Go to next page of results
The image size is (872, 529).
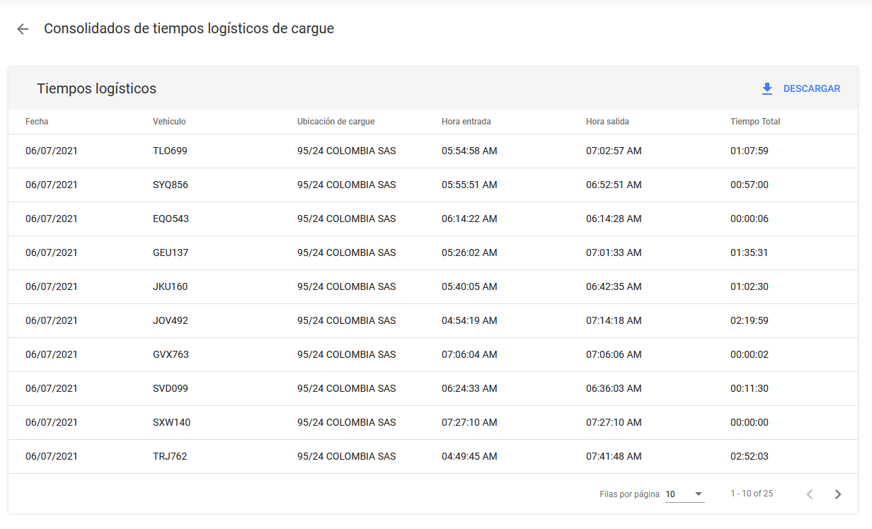click(838, 494)
